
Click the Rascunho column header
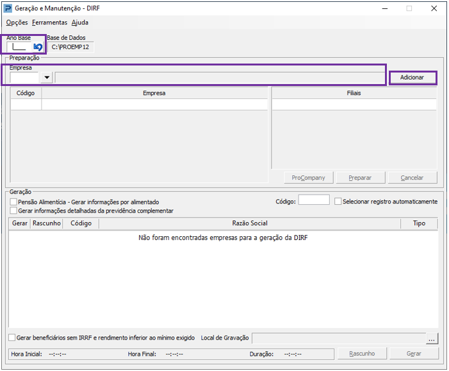point(46,223)
